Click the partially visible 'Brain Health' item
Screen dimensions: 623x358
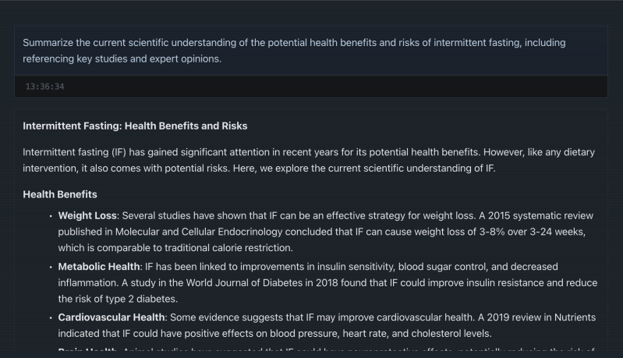(x=87, y=350)
